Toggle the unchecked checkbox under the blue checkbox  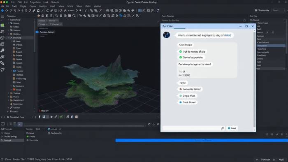49,133
